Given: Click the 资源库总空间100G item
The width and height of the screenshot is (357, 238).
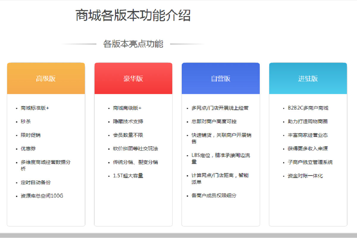Looking at the screenshot, I should (x=42, y=196).
